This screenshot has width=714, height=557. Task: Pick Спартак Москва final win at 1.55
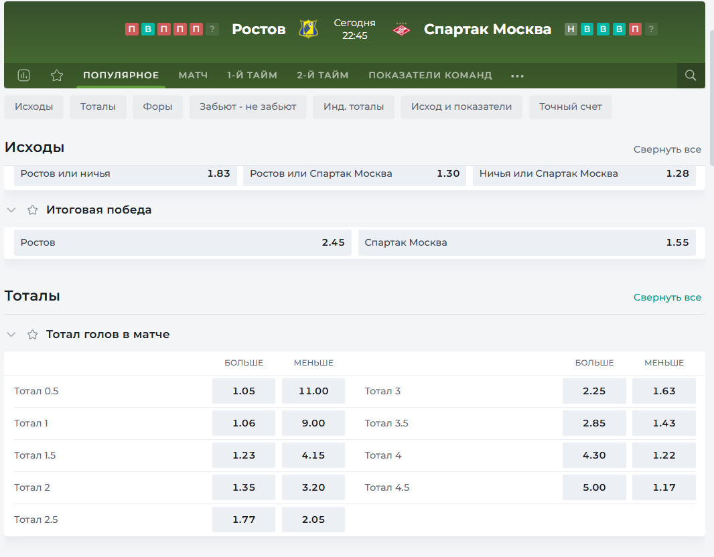pos(527,242)
